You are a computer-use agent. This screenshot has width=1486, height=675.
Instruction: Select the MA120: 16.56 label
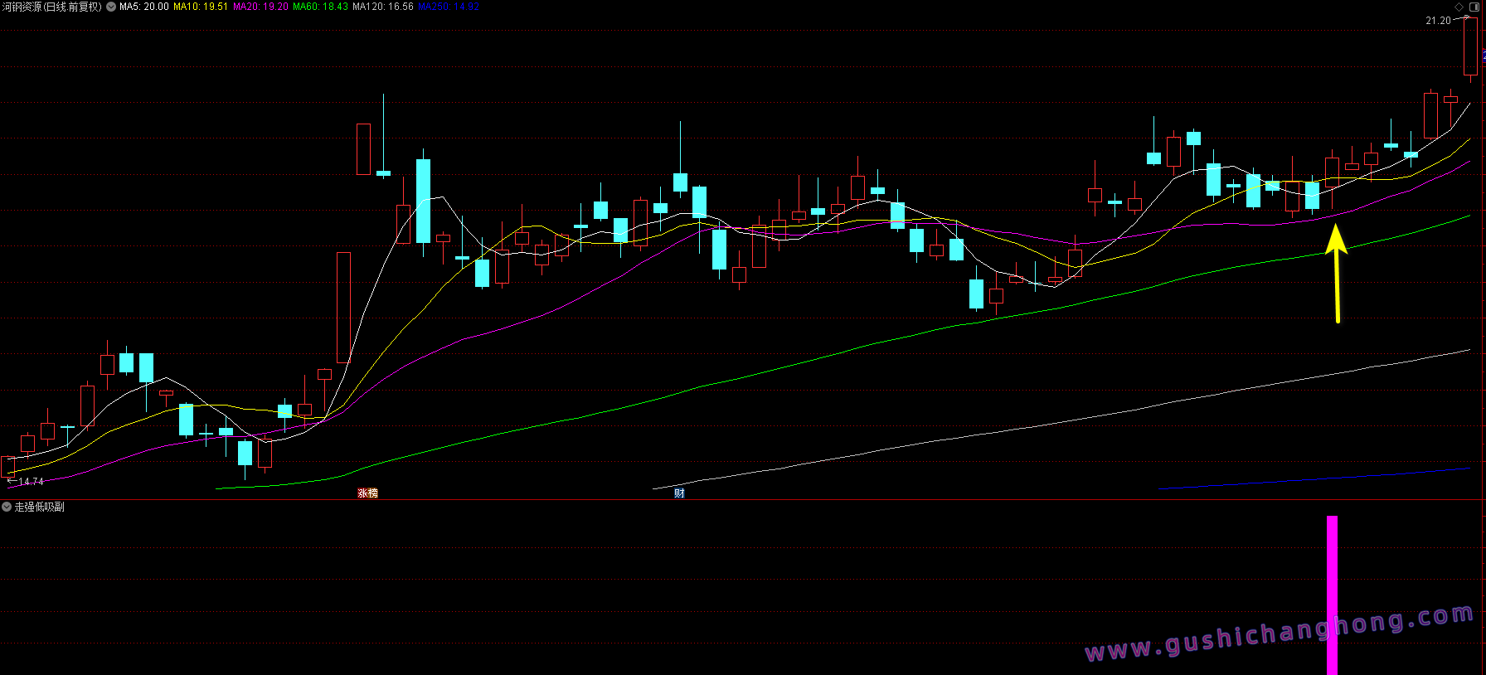[382, 7]
